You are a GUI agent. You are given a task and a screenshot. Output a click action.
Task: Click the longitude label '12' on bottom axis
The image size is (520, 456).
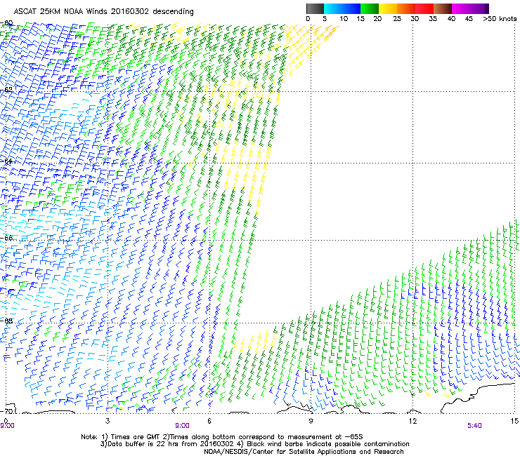[412, 421]
